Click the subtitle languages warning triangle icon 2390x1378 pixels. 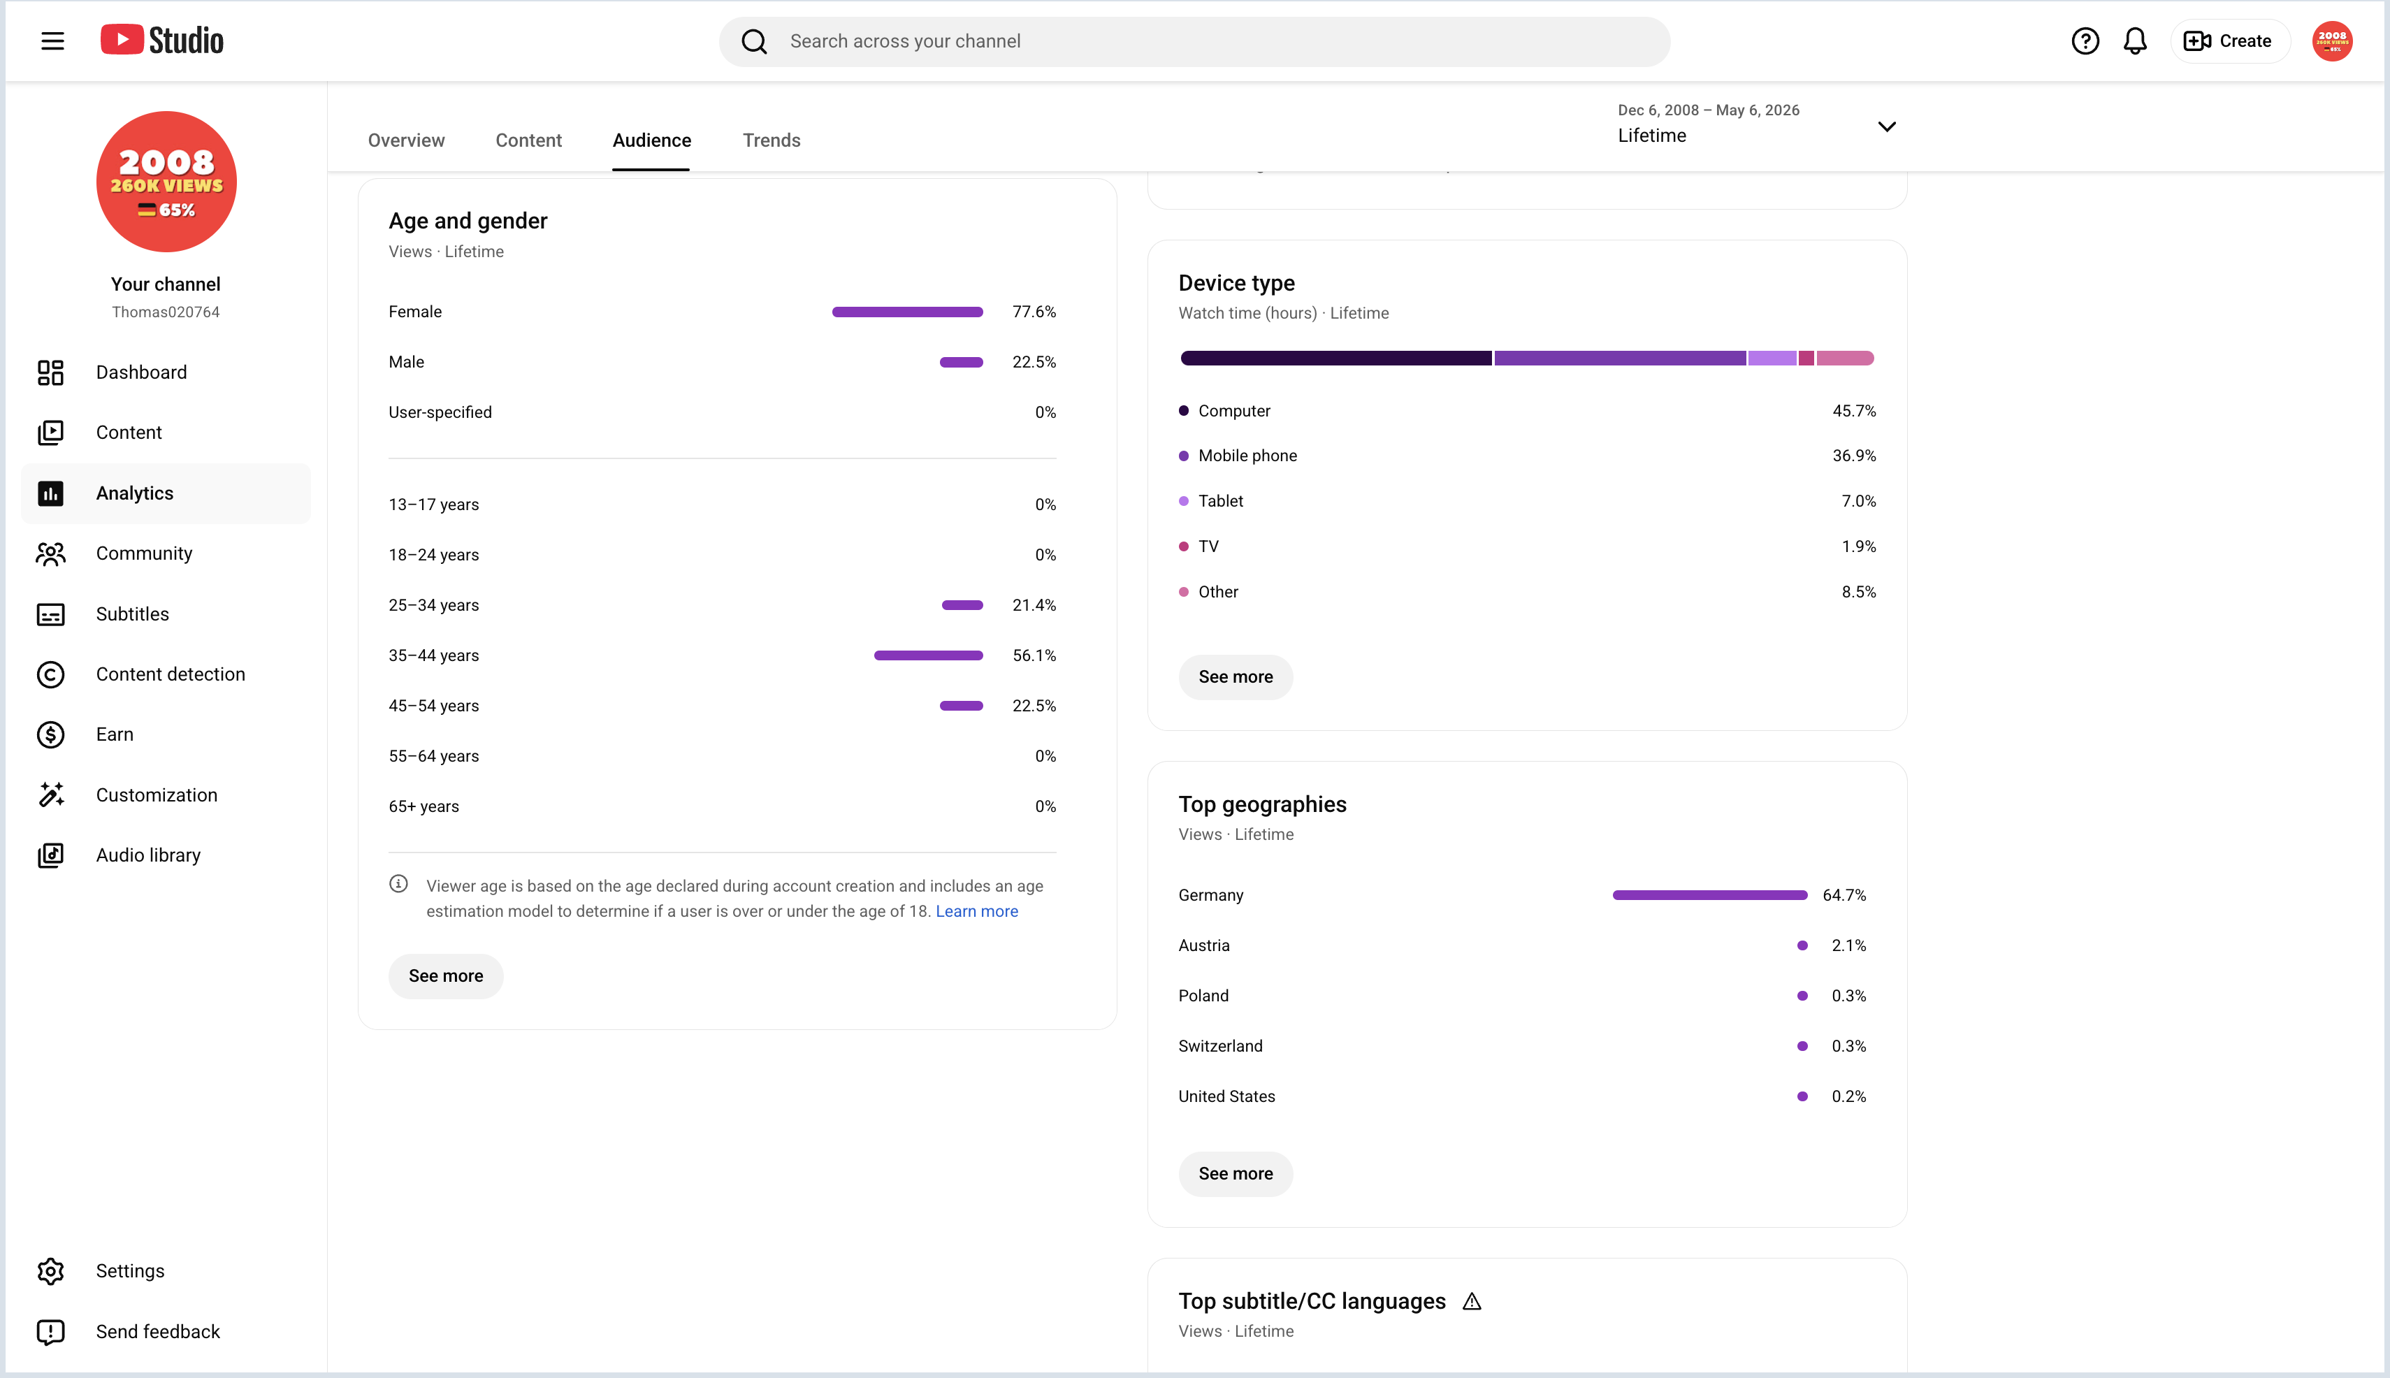[x=1472, y=1301]
